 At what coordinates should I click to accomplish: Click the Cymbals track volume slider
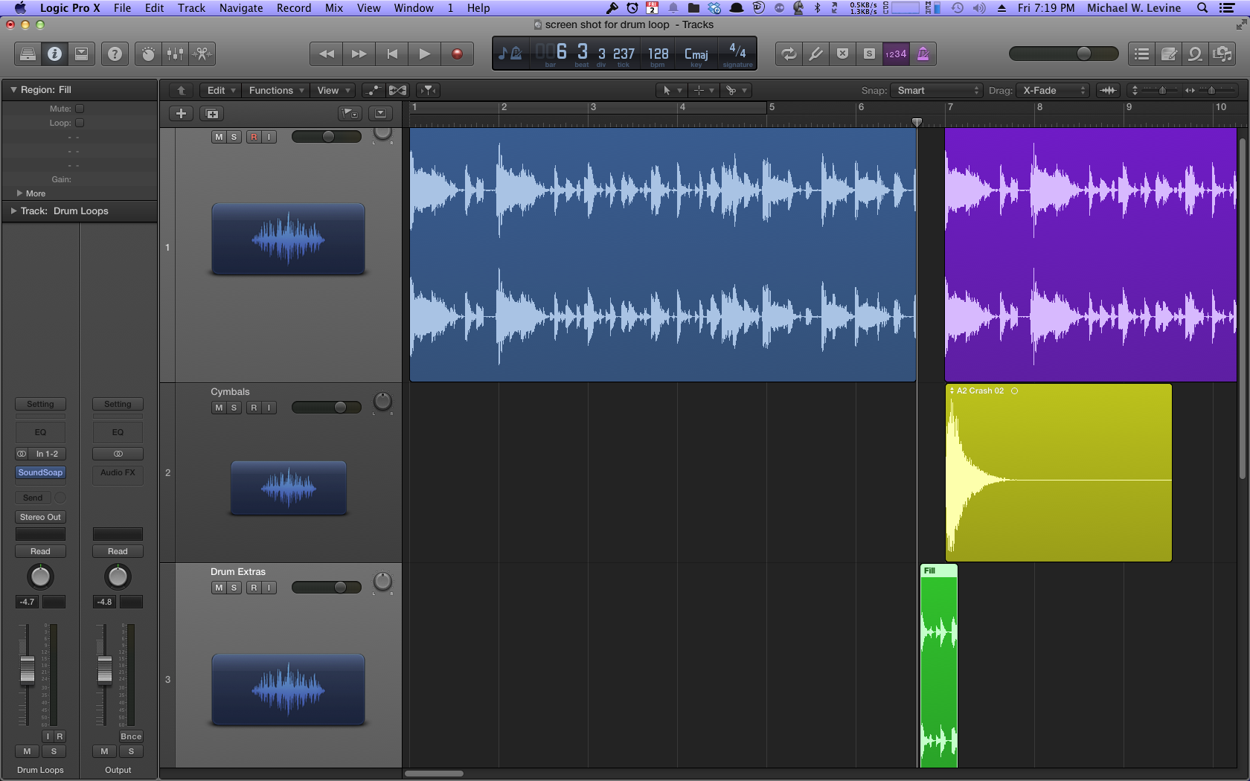coord(327,408)
